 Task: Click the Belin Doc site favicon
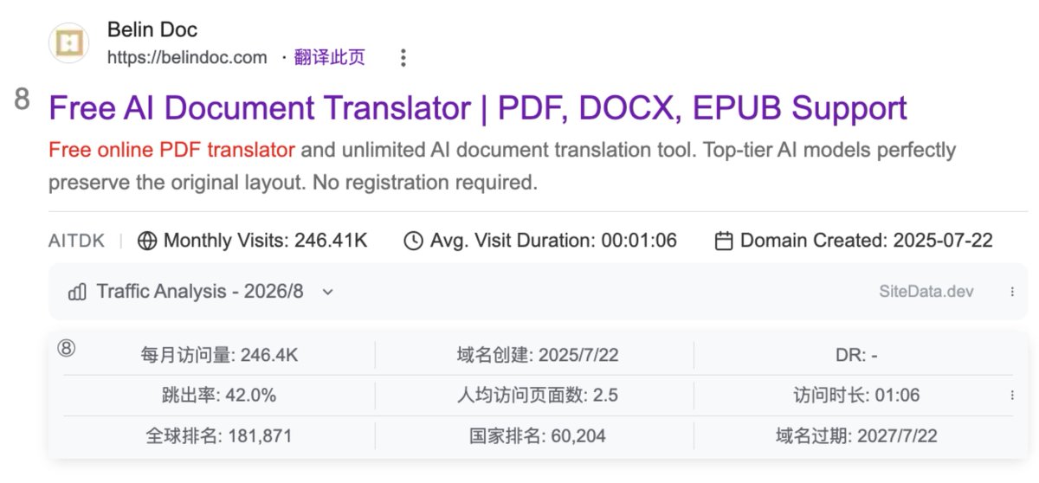(x=68, y=43)
